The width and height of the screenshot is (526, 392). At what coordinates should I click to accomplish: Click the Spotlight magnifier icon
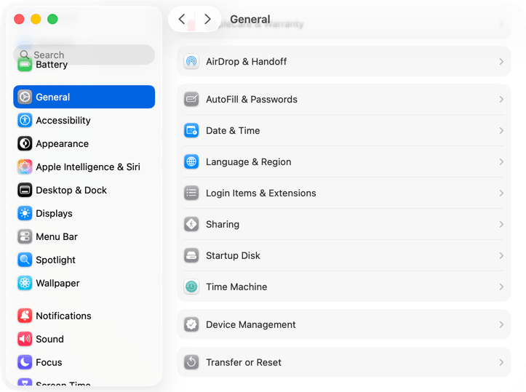point(25,260)
